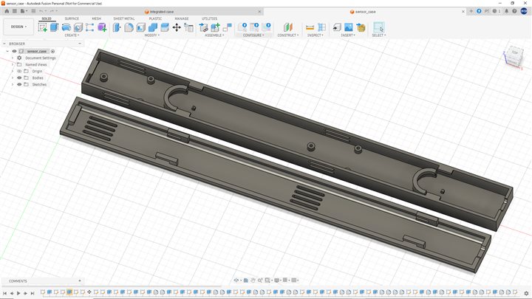Open the ASSEMBLE dropdown menu
The width and height of the screenshot is (532, 299).
(214, 35)
